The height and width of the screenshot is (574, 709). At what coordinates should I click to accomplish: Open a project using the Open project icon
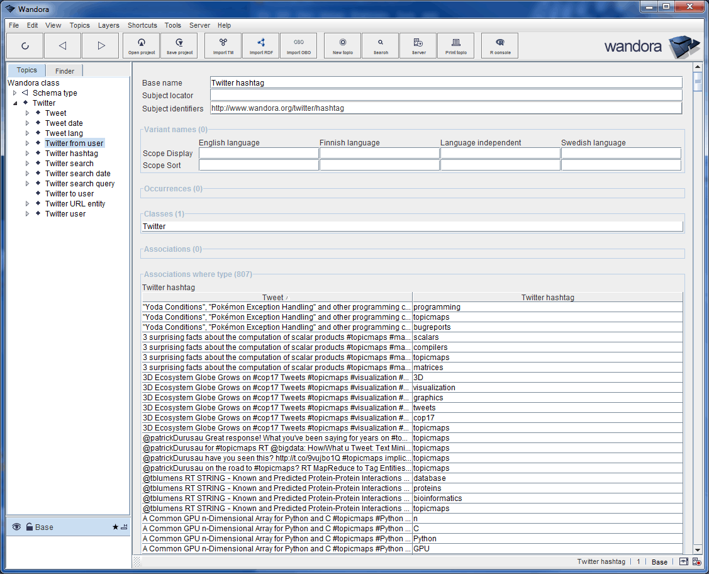tap(141, 45)
